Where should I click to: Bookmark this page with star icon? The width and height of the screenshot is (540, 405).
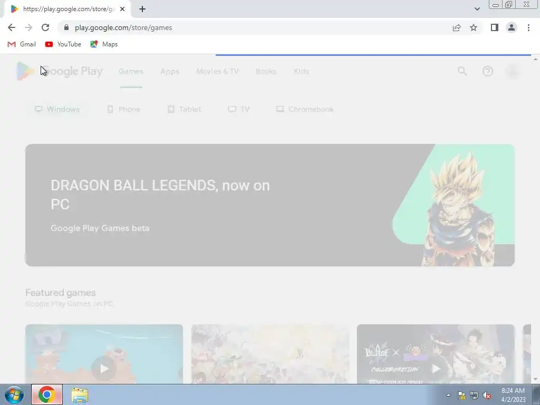point(474,27)
